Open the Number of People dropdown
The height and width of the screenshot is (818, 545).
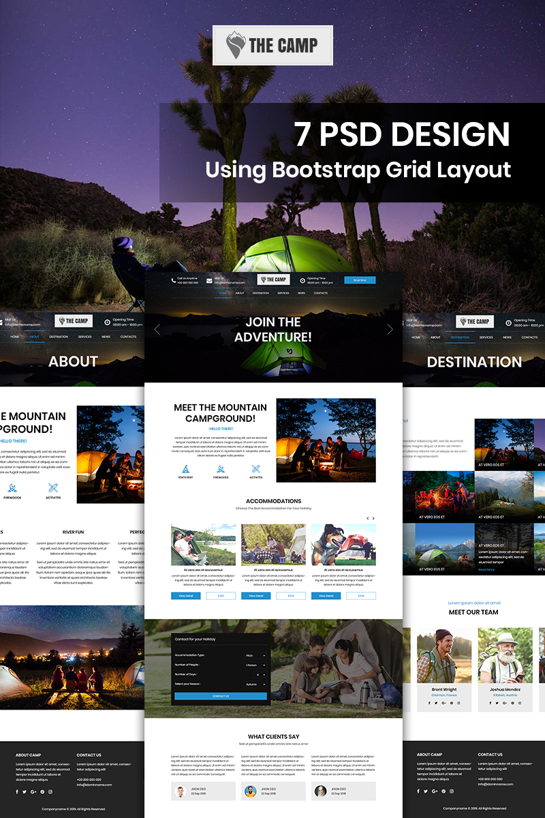click(255, 665)
